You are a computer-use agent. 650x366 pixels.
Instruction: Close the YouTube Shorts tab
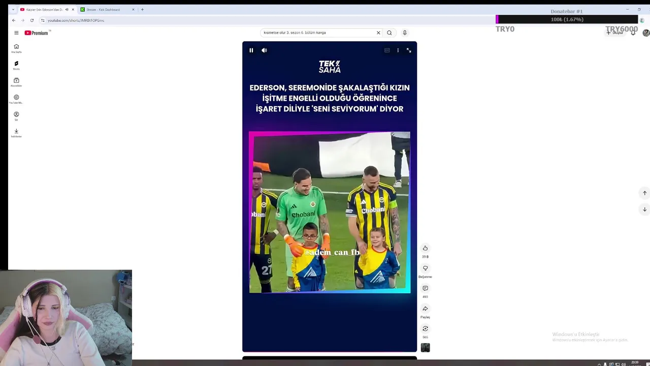tap(73, 10)
